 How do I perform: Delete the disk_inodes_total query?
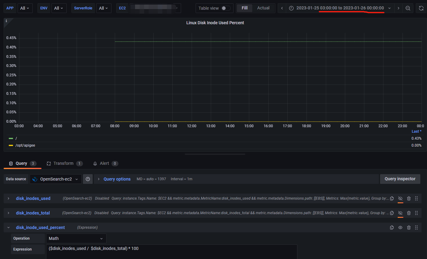tap(409, 213)
